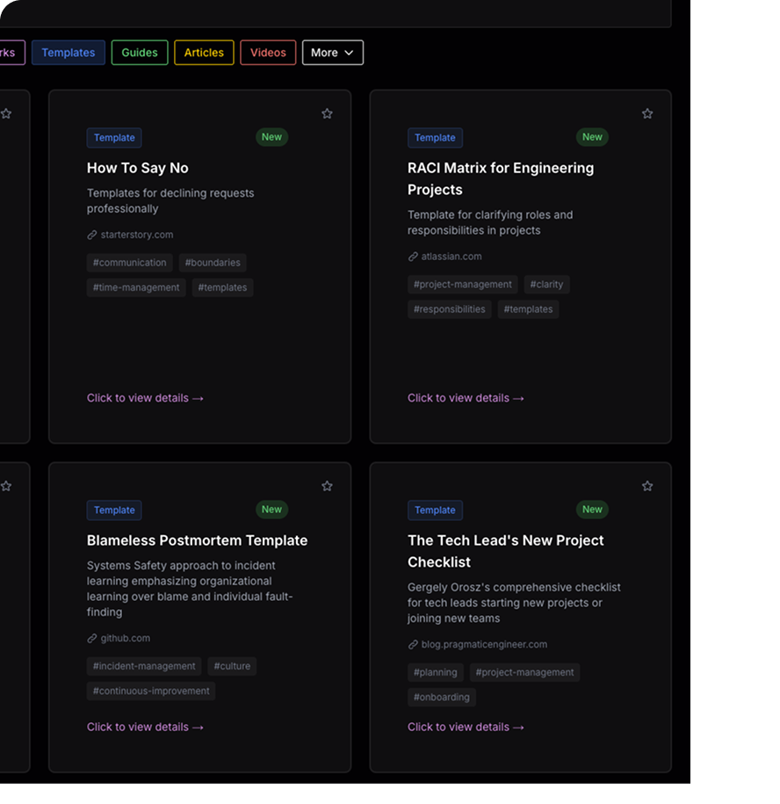Viewport: 780px width, 804px height.
Task: Favorite the Tech Lead's New Project Checklist card
Action: click(647, 486)
